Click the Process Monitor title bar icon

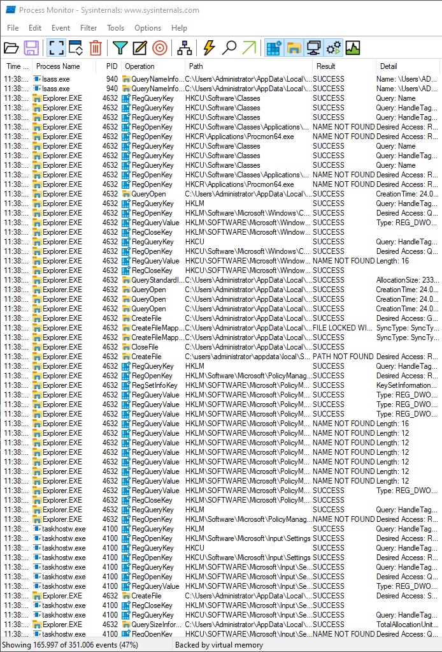pyautogui.click(x=10, y=10)
